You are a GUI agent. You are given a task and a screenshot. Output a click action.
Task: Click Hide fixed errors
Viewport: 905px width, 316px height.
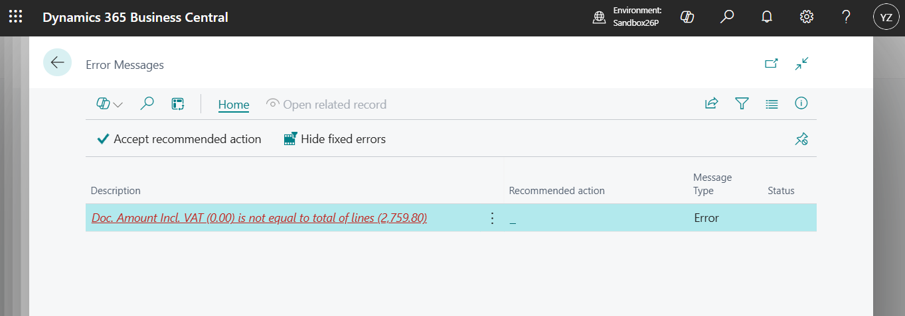coord(335,139)
